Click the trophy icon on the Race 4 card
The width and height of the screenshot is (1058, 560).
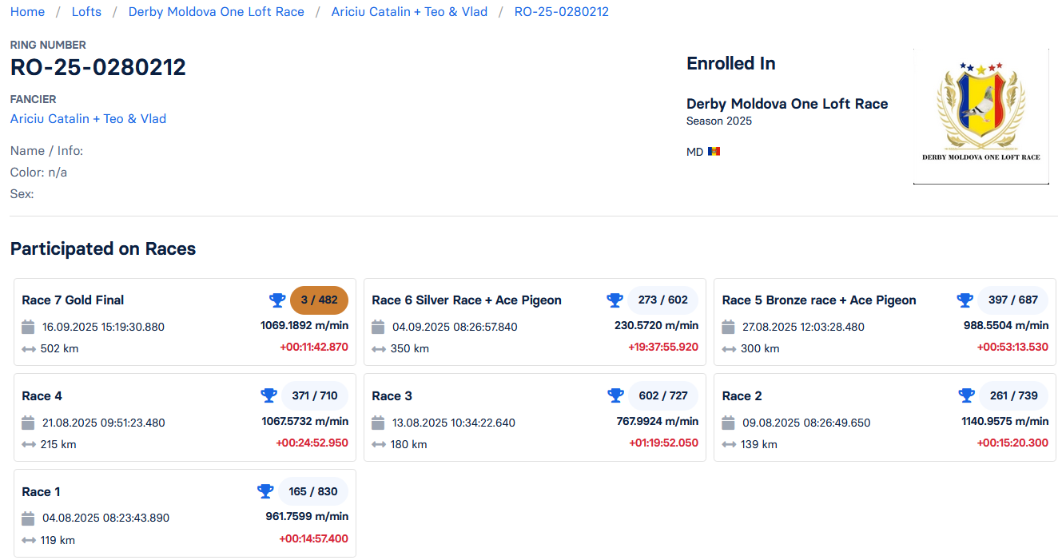268,395
